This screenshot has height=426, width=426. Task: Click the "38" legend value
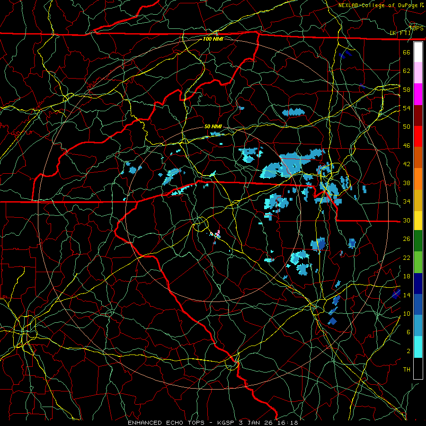407,183
